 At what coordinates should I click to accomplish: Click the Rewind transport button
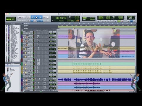tap(106, 21)
